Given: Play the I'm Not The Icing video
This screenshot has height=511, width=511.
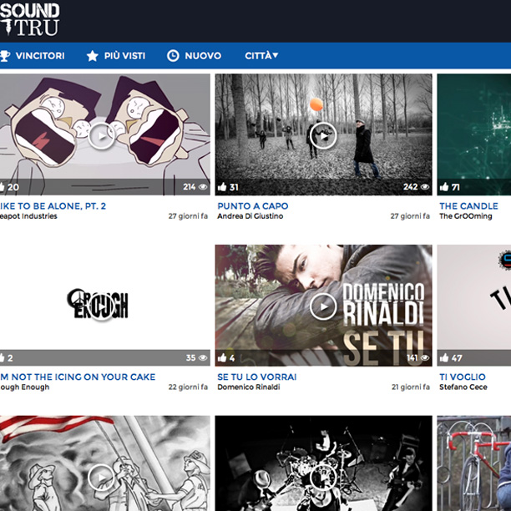Looking at the screenshot, I should (x=101, y=306).
